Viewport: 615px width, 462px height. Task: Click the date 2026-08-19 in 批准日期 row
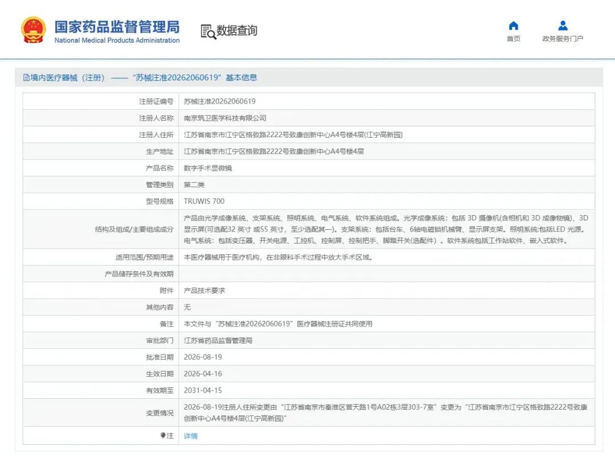pyautogui.click(x=203, y=357)
